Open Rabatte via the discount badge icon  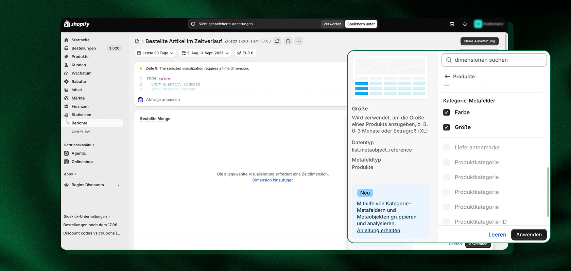67,82
